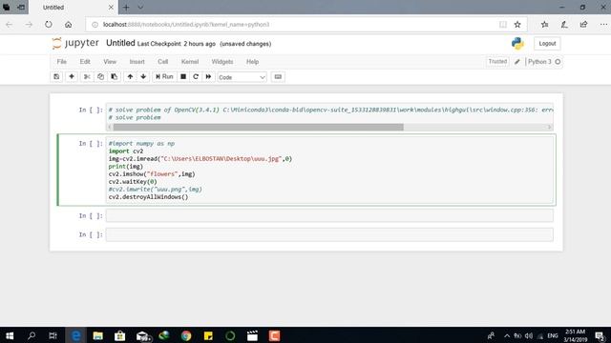Paste cells below icon
This screenshot has height=343, width=611.
[x=115, y=77]
